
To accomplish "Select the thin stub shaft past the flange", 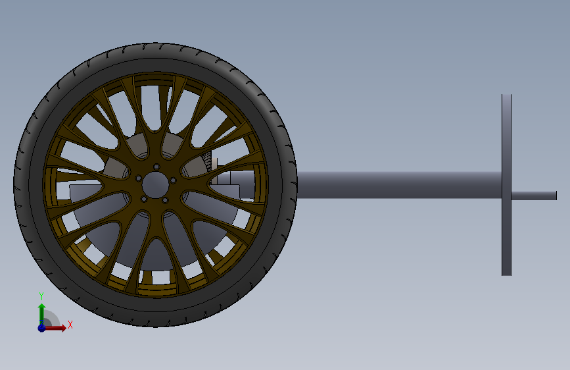I will 534,196.
